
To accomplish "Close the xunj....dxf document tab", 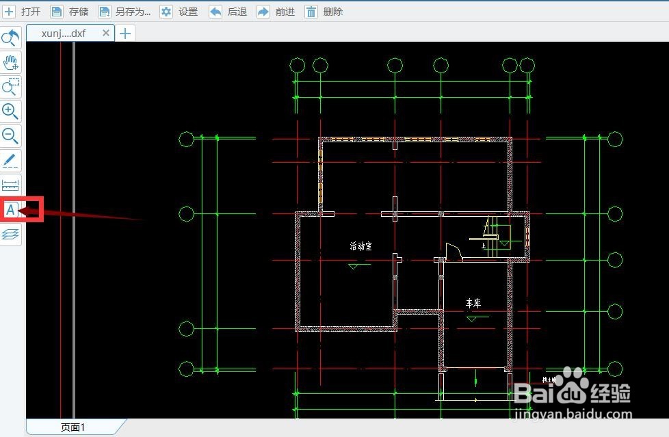I will pyautogui.click(x=106, y=33).
